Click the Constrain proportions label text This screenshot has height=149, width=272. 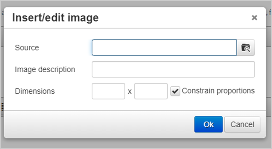click(218, 91)
